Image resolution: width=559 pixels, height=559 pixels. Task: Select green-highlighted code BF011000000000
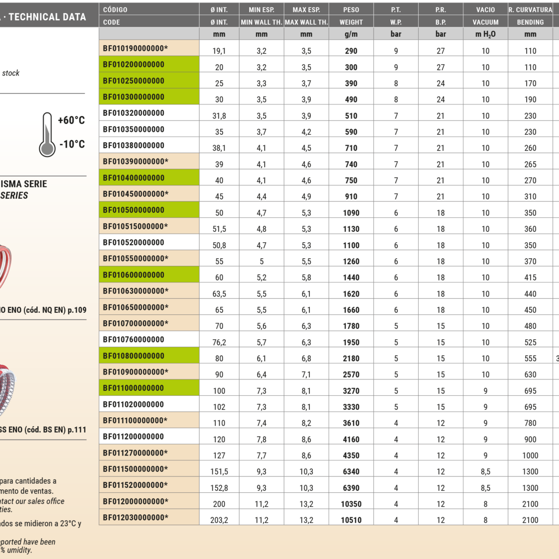click(134, 388)
